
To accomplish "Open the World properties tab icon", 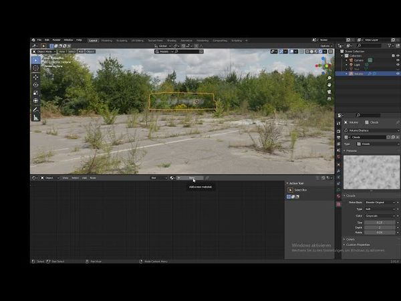I will [339, 157].
